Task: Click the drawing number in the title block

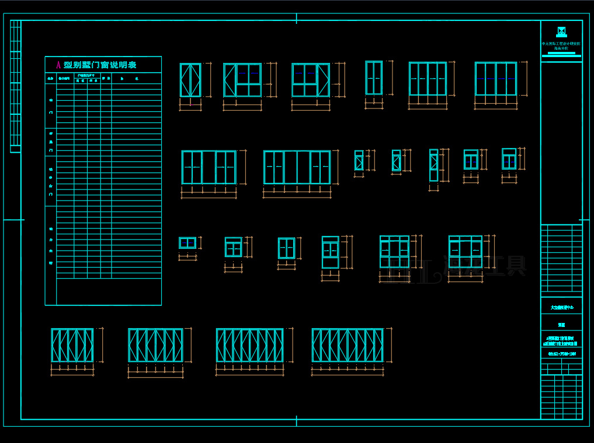Action: [561, 353]
